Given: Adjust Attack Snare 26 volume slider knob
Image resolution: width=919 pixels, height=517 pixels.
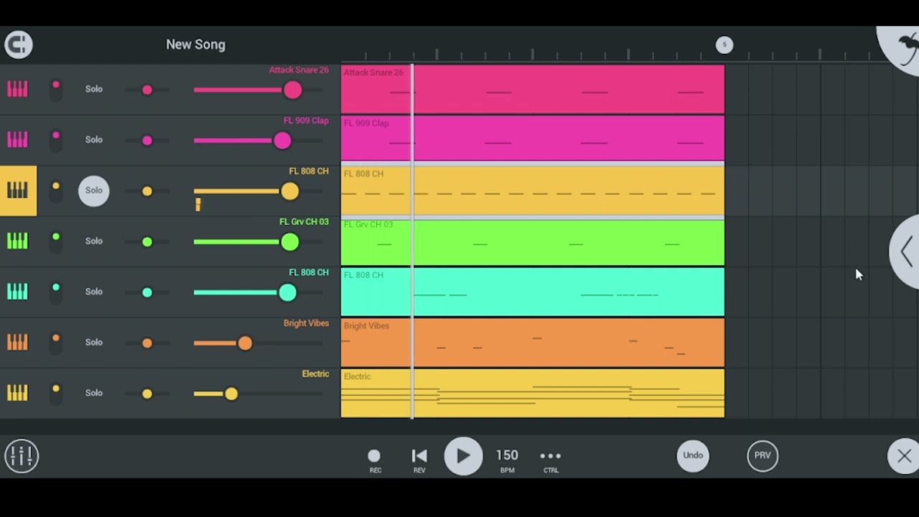Looking at the screenshot, I should (292, 90).
